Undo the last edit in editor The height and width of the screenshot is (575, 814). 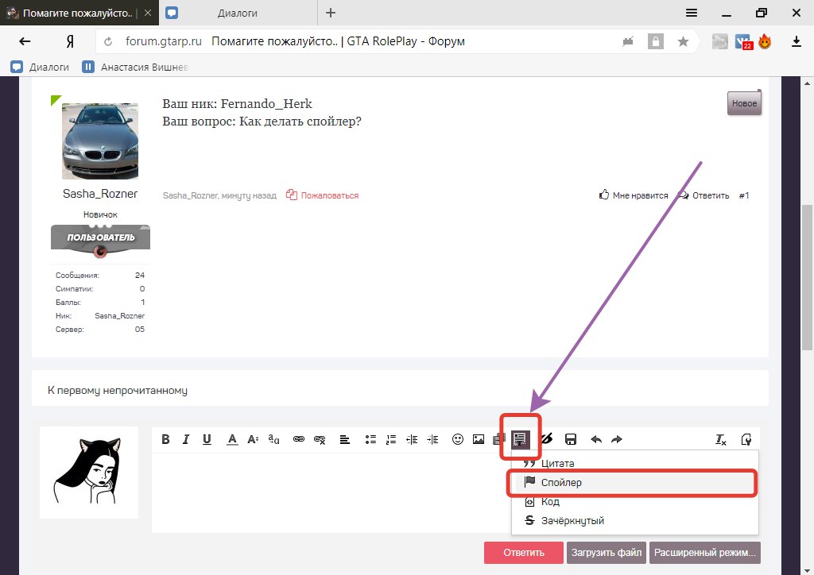click(596, 440)
